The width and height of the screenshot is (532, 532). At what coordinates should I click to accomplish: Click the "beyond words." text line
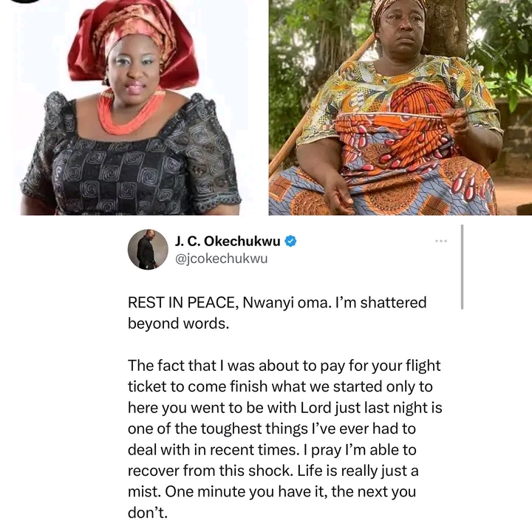(x=179, y=324)
